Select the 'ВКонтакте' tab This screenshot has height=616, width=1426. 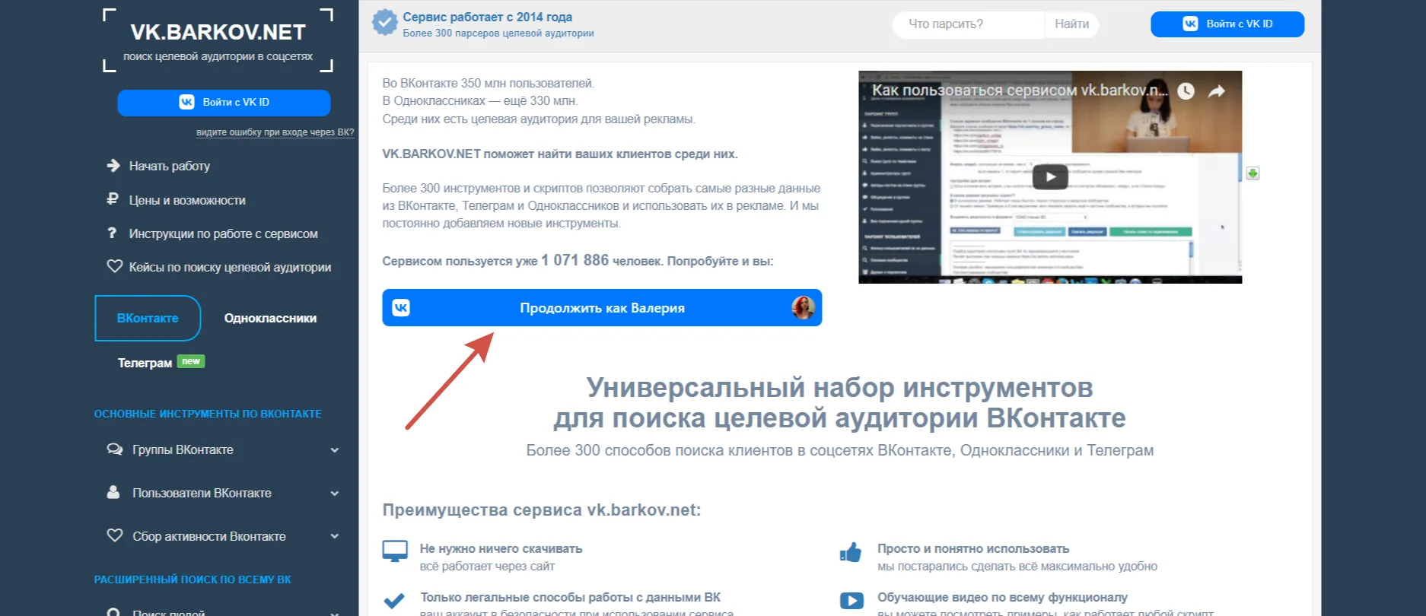148,318
